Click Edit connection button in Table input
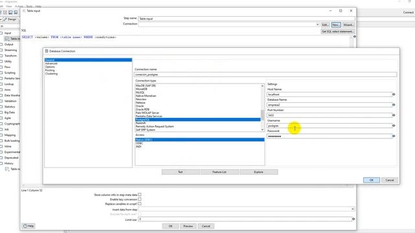415x233 pixels. [x=326, y=25]
